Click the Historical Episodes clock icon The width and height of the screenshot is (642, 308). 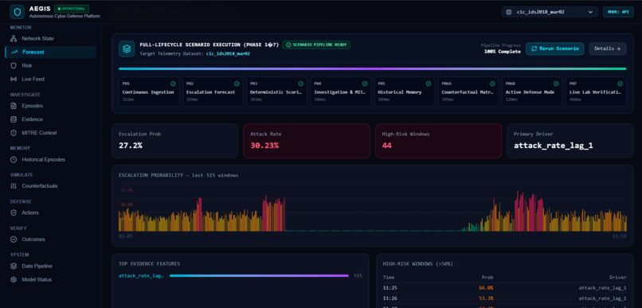tap(14, 159)
